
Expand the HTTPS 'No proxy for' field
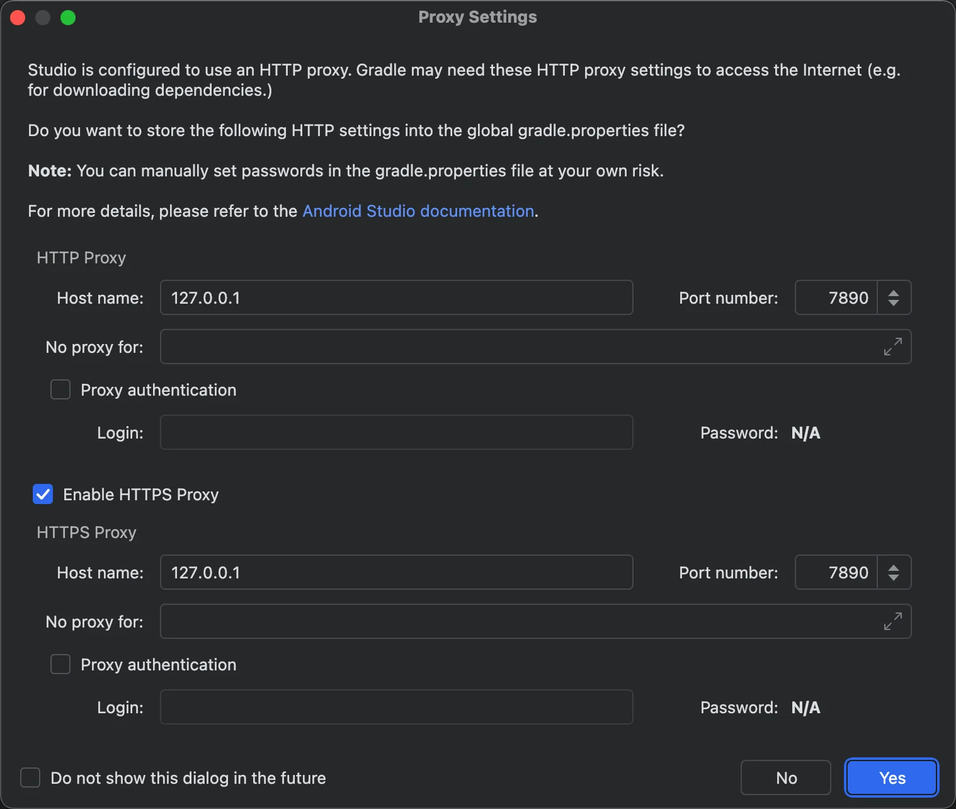[892, 621]
